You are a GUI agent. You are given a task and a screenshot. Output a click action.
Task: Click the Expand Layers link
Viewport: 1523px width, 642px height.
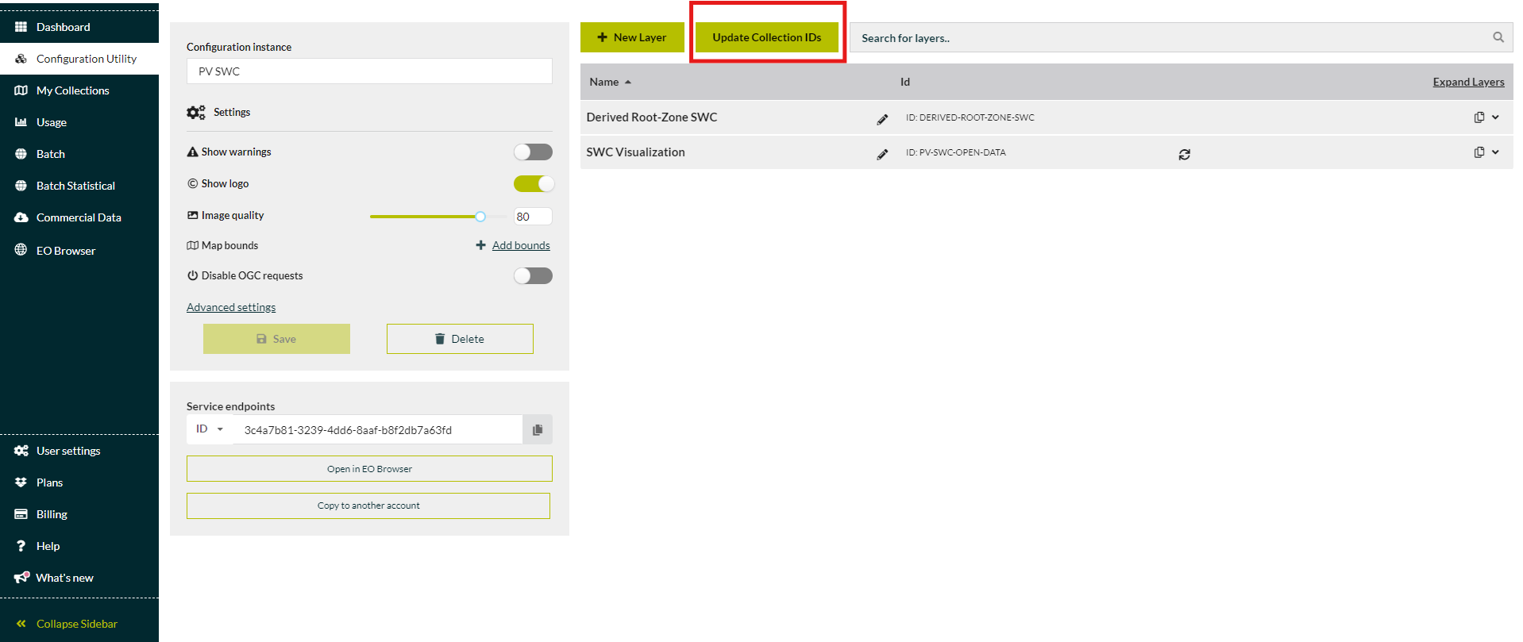1468,82
